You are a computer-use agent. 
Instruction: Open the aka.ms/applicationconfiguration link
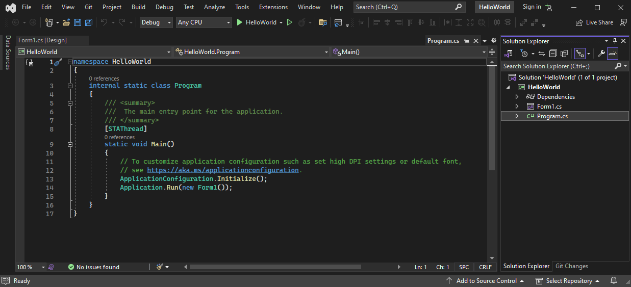[223, 170]
